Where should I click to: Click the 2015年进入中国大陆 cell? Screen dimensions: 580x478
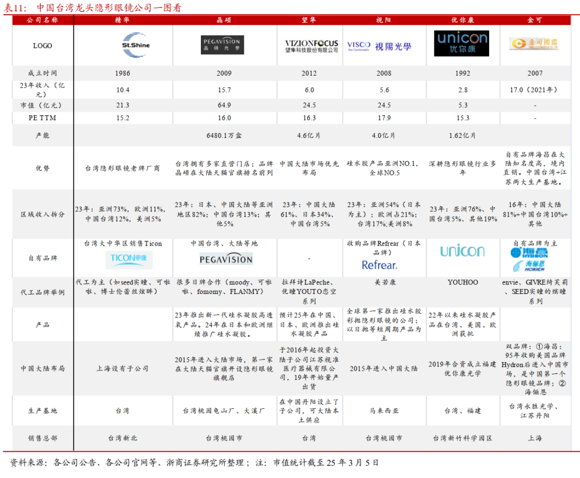tap(383, 369)
